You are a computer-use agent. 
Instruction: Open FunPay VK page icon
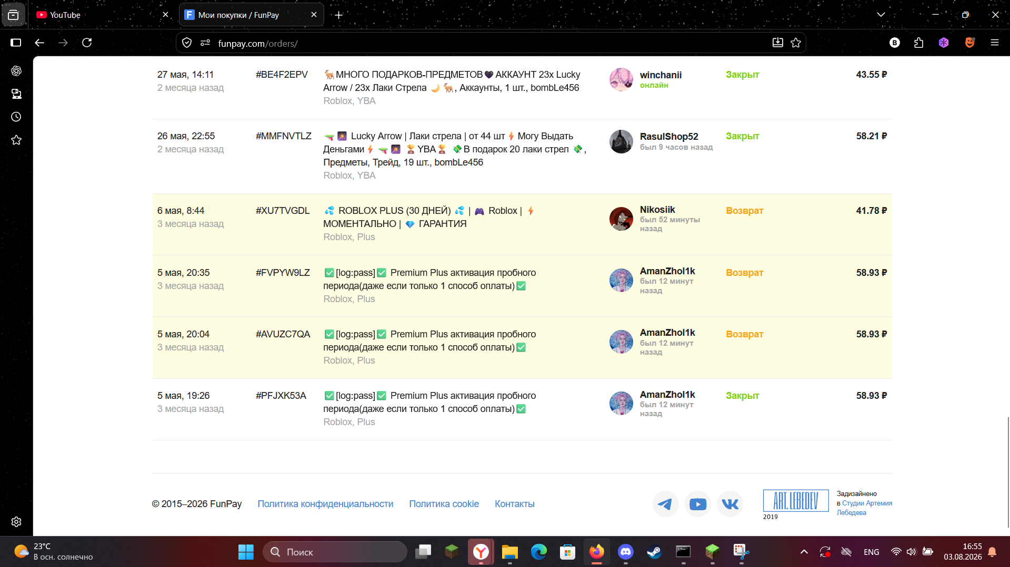[729, 504]
